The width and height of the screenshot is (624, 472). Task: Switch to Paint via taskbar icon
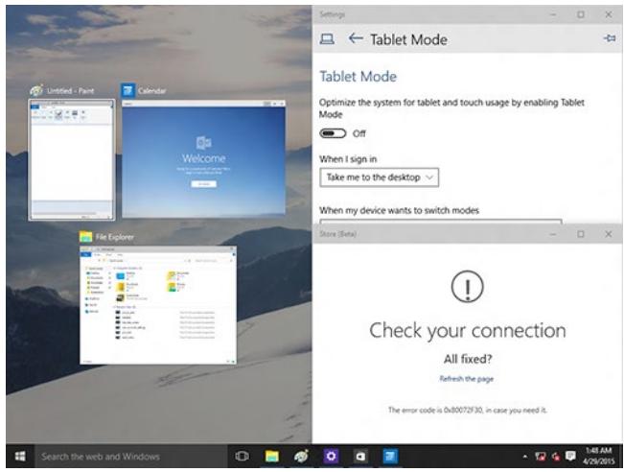[300, 457]
